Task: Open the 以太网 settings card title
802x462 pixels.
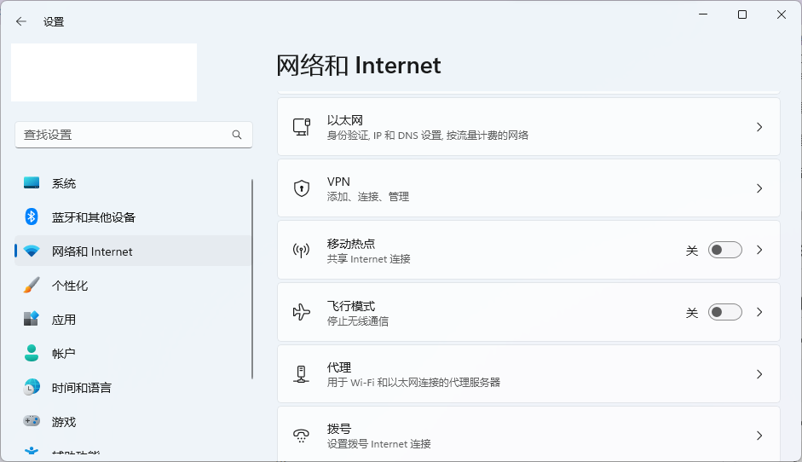Action: tap(344, 120)
